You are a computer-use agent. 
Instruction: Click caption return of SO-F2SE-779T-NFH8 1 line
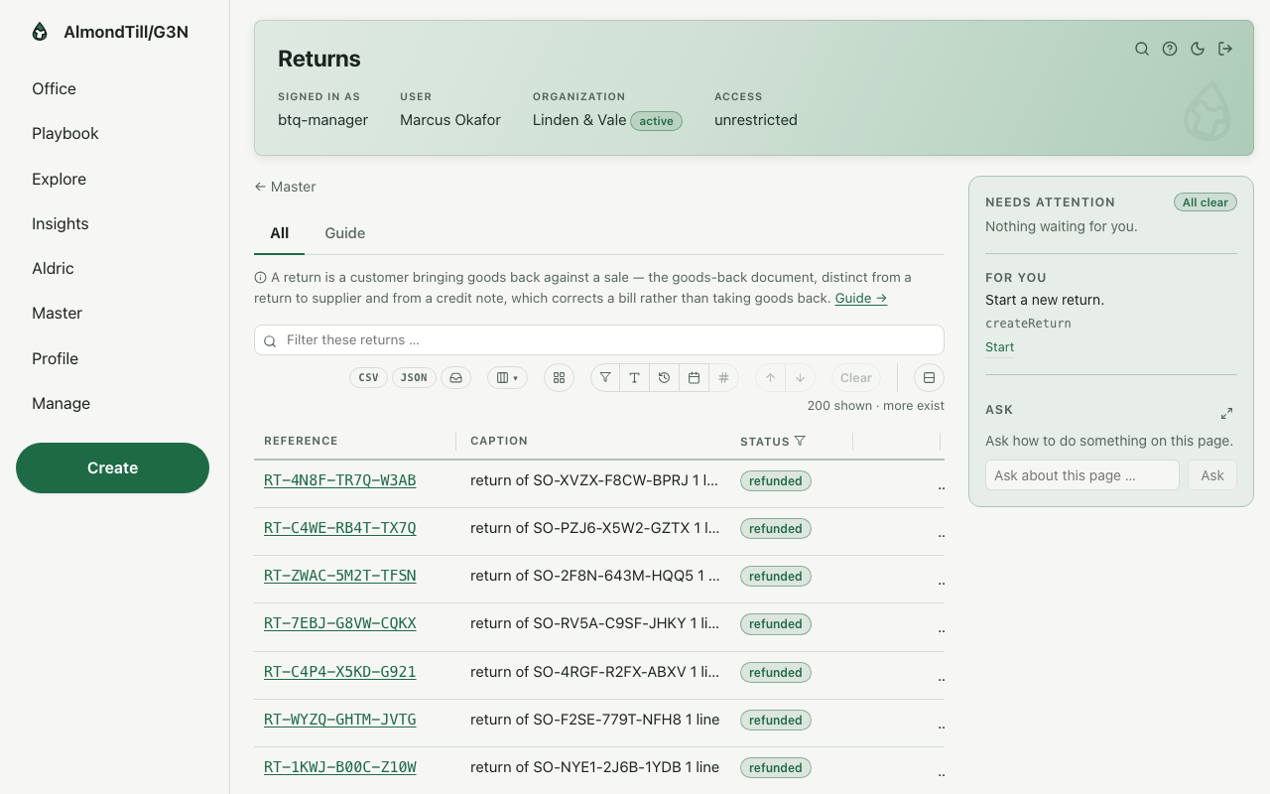coord(595,720)
